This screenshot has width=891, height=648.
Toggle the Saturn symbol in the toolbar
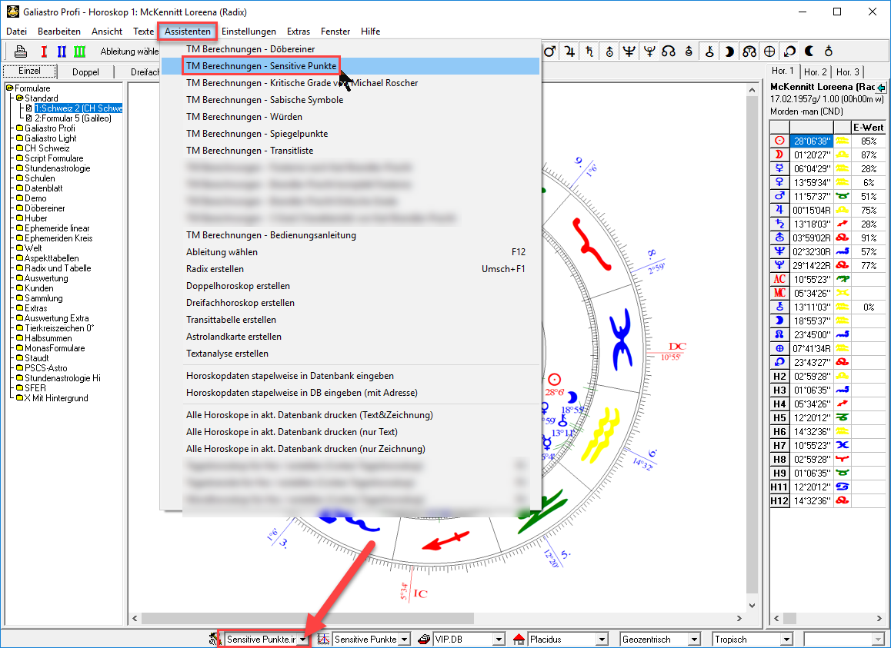coord(589,52)
